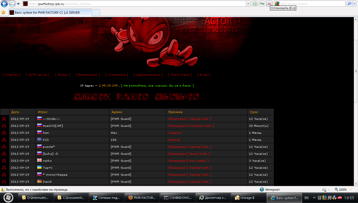This screenshot has width=358, height=203.
Task: Expand the address bar history dropdown
Action: [x=248, y=4]
